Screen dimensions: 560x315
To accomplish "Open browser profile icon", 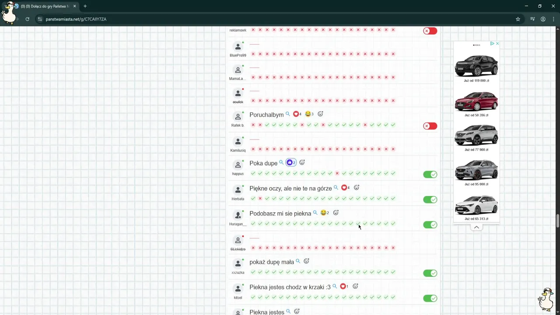I will 543,19.
